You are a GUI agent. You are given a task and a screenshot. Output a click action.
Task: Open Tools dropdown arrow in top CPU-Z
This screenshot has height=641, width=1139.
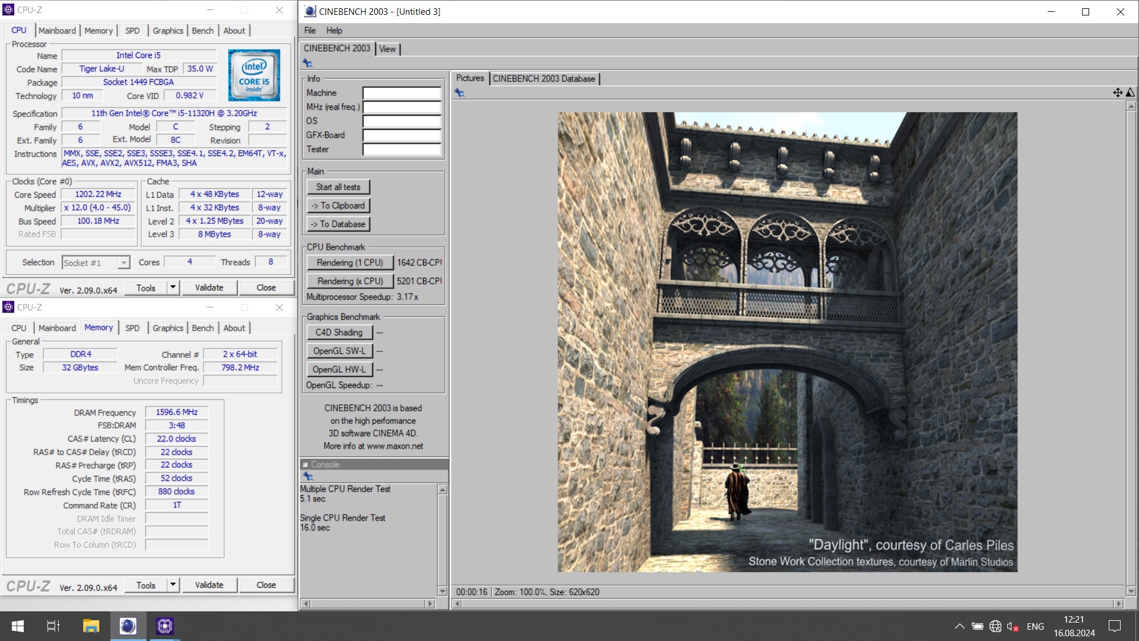(x=173, y=287)
